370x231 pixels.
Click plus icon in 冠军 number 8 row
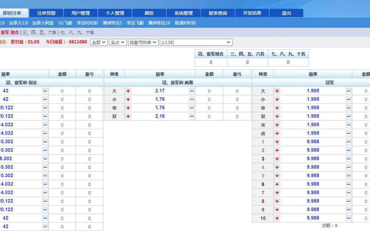pos(277,201)
